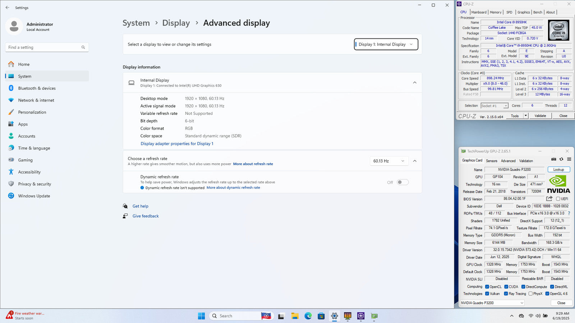Open the GPU-Z hamburger menu
The height and width of the screenshot is (323, 575).
click(569, 159)
